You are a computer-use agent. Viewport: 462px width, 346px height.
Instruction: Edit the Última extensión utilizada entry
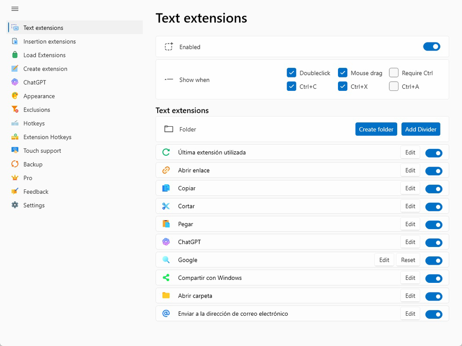[410, 153]
